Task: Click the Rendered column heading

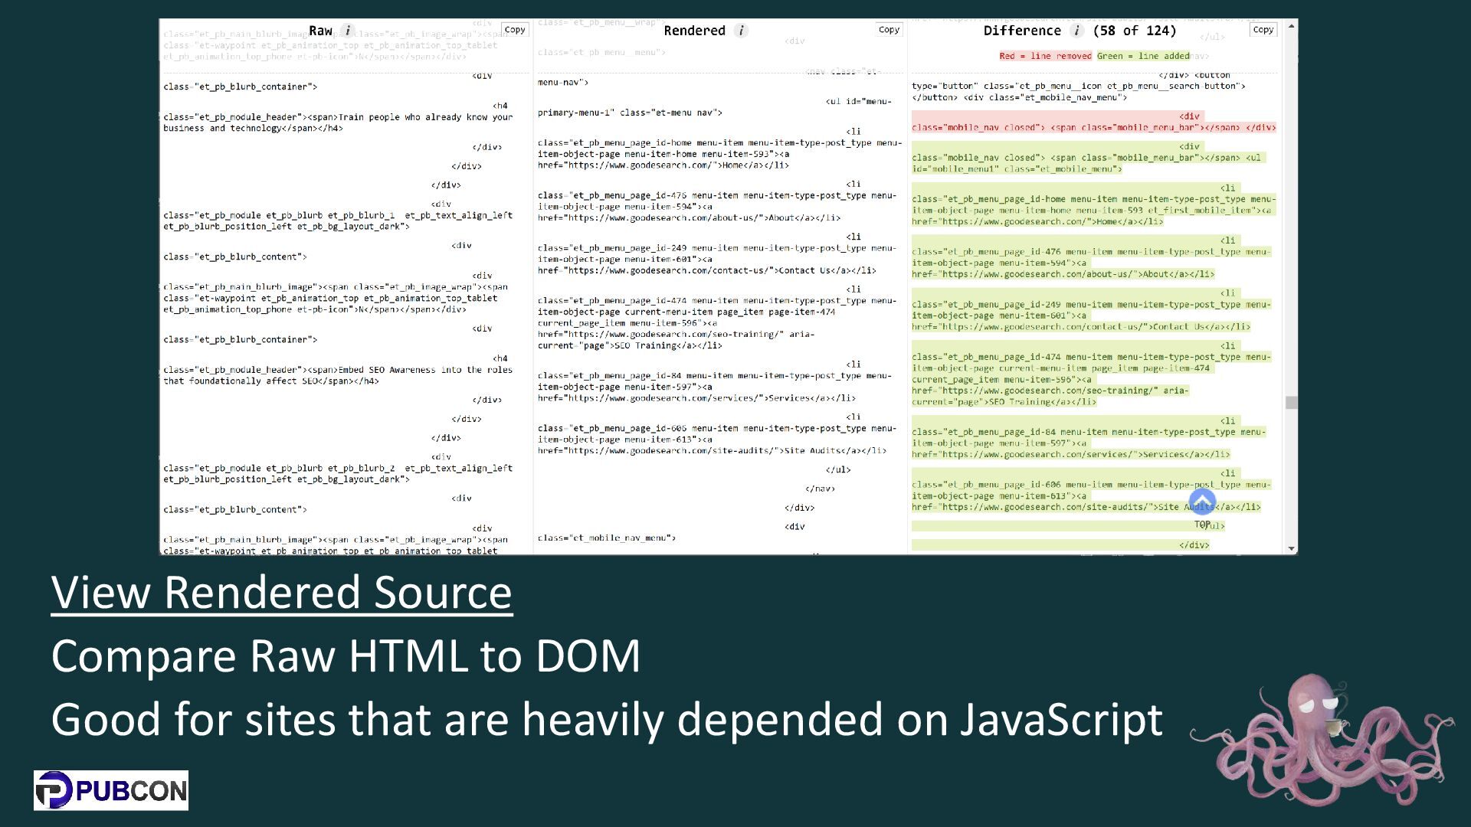Action: pos(694,31)
